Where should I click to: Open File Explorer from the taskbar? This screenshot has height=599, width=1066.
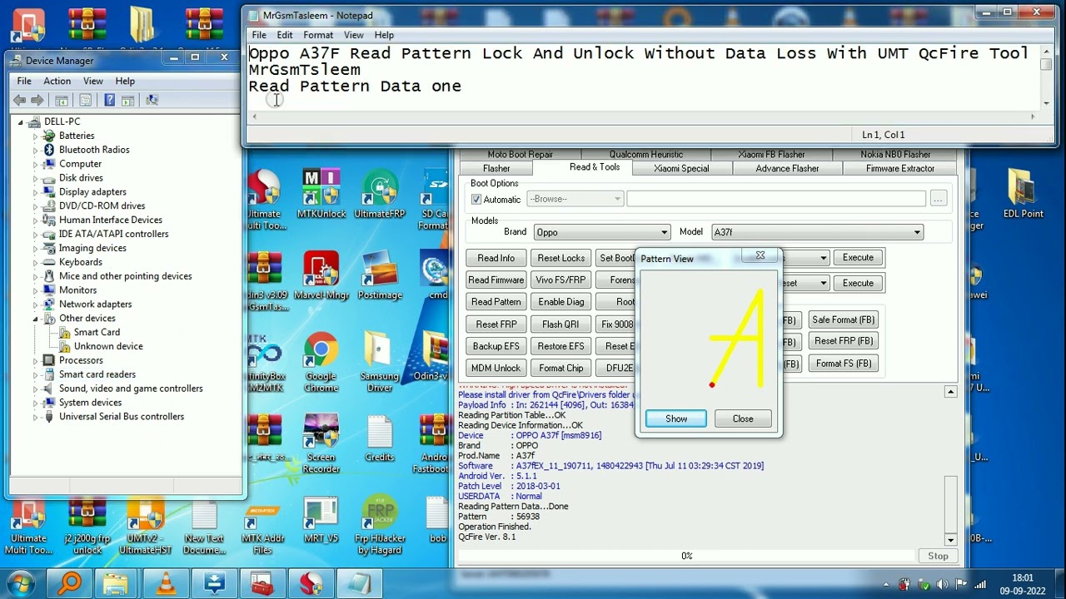[x=117, y=583]
